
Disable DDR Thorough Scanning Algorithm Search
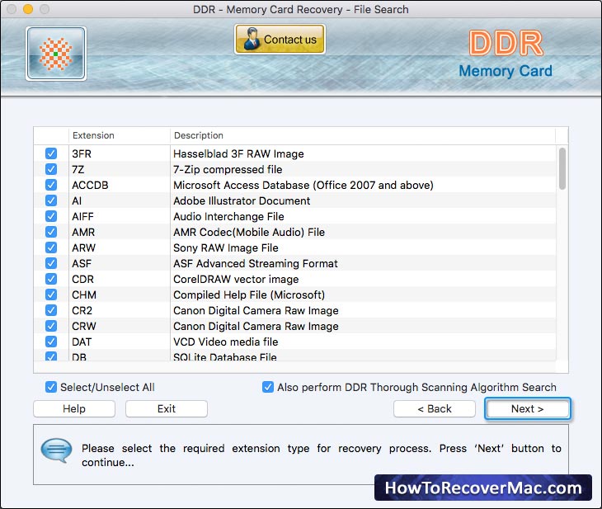(268, 387)
